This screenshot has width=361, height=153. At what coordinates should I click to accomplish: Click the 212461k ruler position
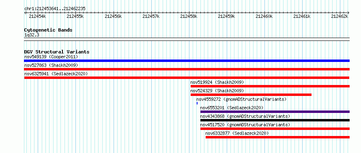click(x=302, y=16)
